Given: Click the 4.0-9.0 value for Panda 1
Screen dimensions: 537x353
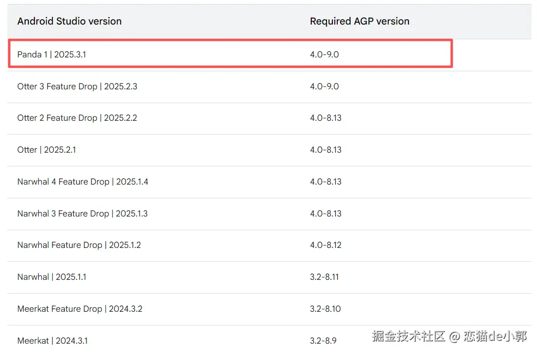Looking at the screenshot, I should (x=324, y=54).
